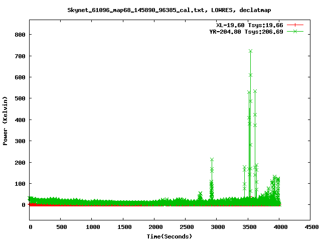Click the 1000 tick label on x-axis

92,227
